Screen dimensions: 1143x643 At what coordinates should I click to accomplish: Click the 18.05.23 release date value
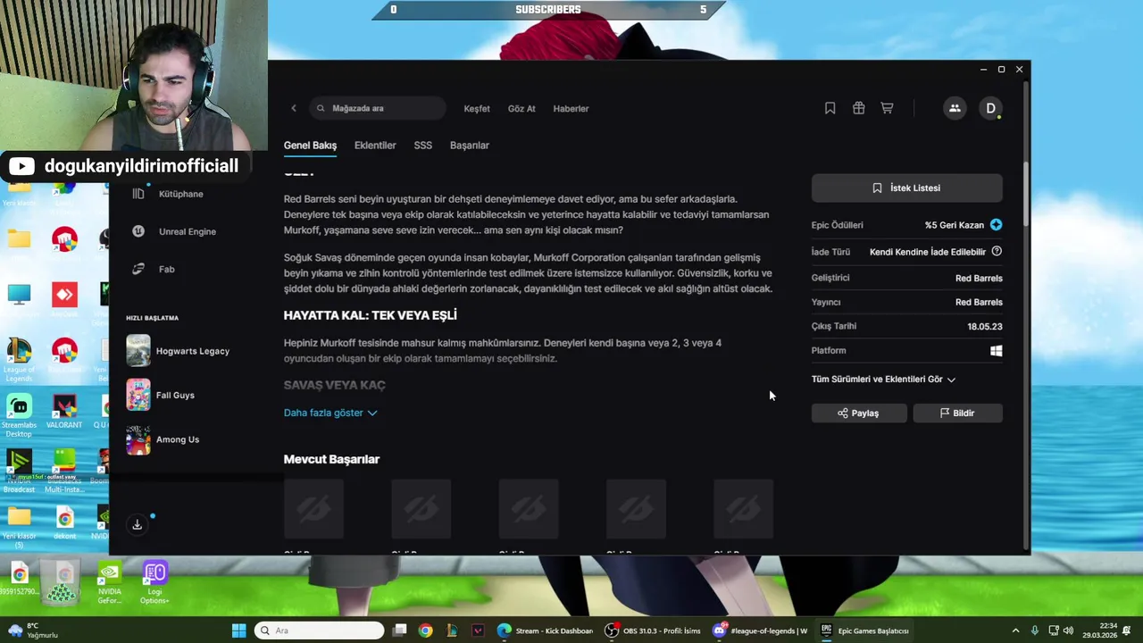(984, 327)
